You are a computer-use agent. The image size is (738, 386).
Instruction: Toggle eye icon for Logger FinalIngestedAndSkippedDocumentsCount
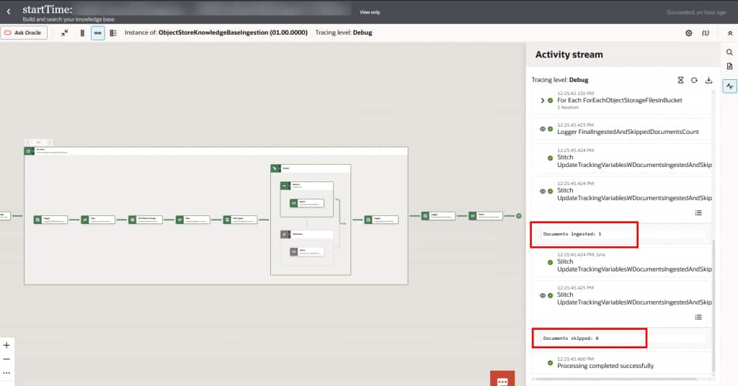point(543,129)
